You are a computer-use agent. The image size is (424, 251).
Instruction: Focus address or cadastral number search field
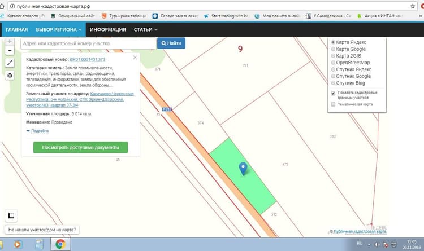[88, 43]
